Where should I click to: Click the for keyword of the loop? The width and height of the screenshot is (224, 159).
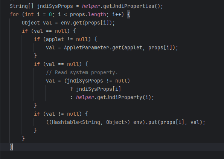click(x=14, y=15)
